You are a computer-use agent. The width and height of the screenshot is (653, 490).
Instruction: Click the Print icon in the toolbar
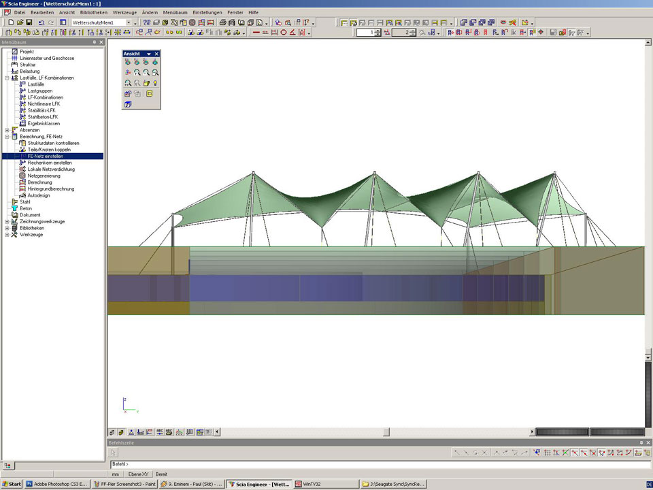click(222, 22)
